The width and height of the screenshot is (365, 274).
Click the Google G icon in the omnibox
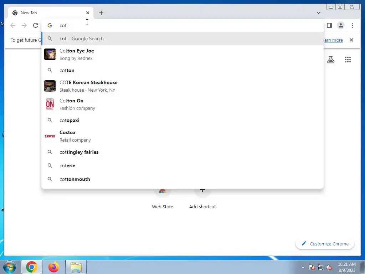pos(50,25)
